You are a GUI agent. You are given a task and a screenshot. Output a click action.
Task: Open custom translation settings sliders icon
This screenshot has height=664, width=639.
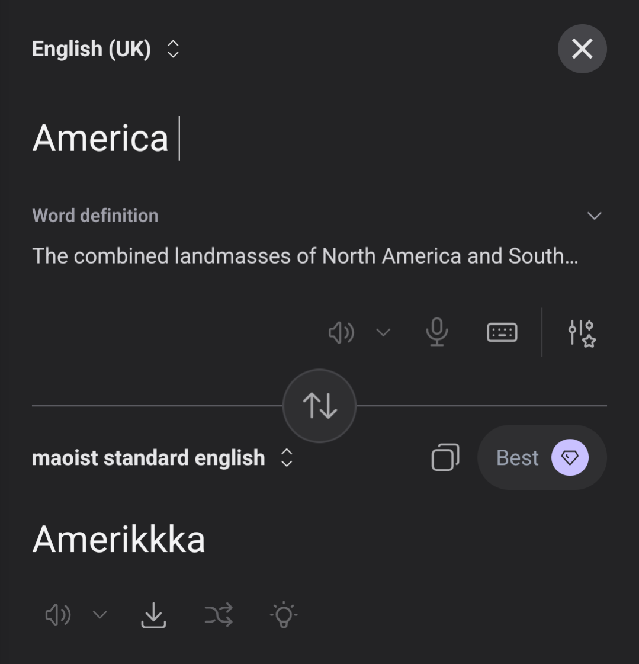click(x=582, y=332)
